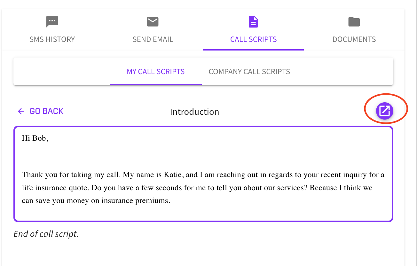The width and height of the screenshot is (417, 266).
Task: Click the left arrow beside GO BACK
Action: [21, 111]
